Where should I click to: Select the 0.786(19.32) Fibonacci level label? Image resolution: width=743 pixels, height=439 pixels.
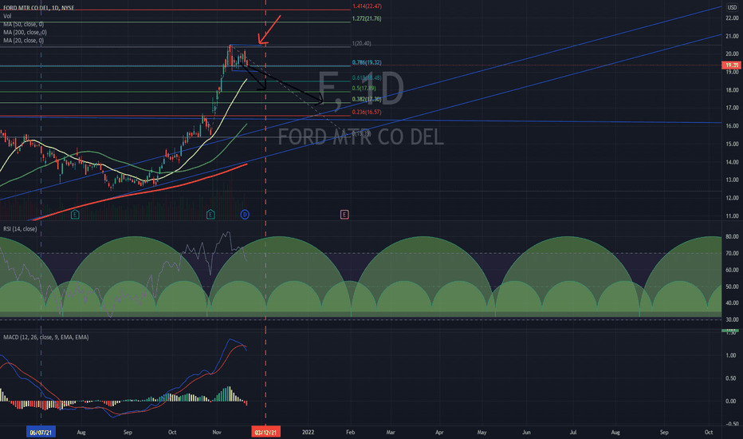coord(367,62)
